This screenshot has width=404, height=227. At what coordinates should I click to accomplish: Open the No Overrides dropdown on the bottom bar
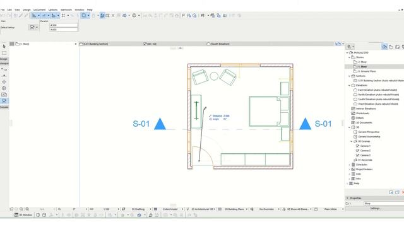pos(267,209)
